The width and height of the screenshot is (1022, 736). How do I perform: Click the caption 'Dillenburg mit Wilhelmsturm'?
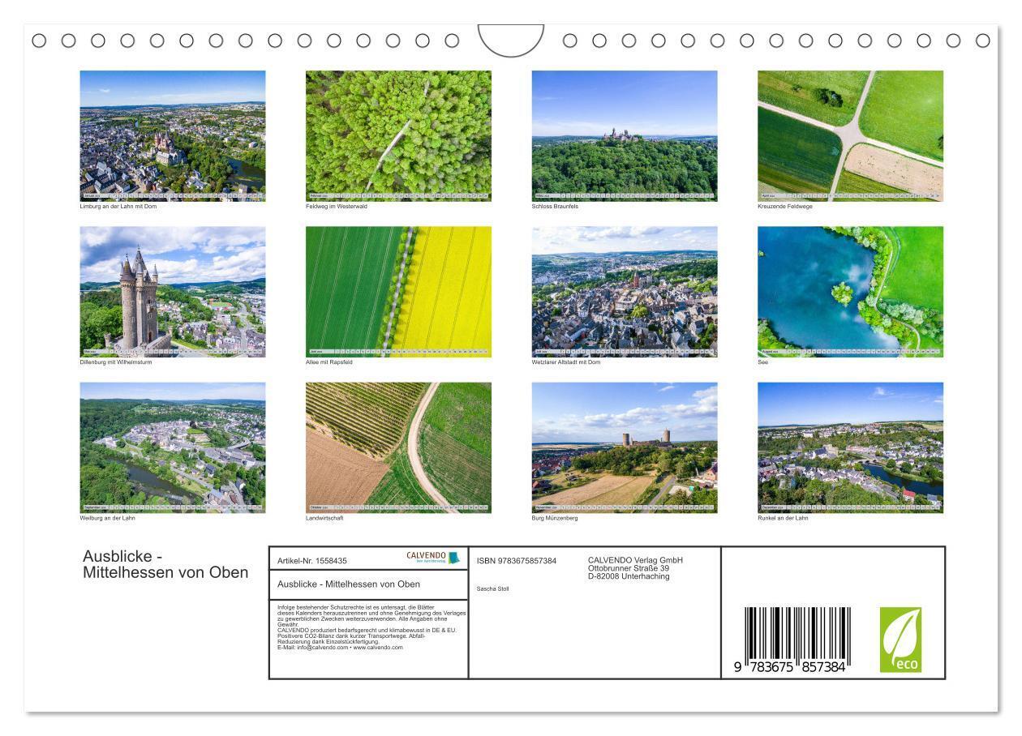pos(116,362)
